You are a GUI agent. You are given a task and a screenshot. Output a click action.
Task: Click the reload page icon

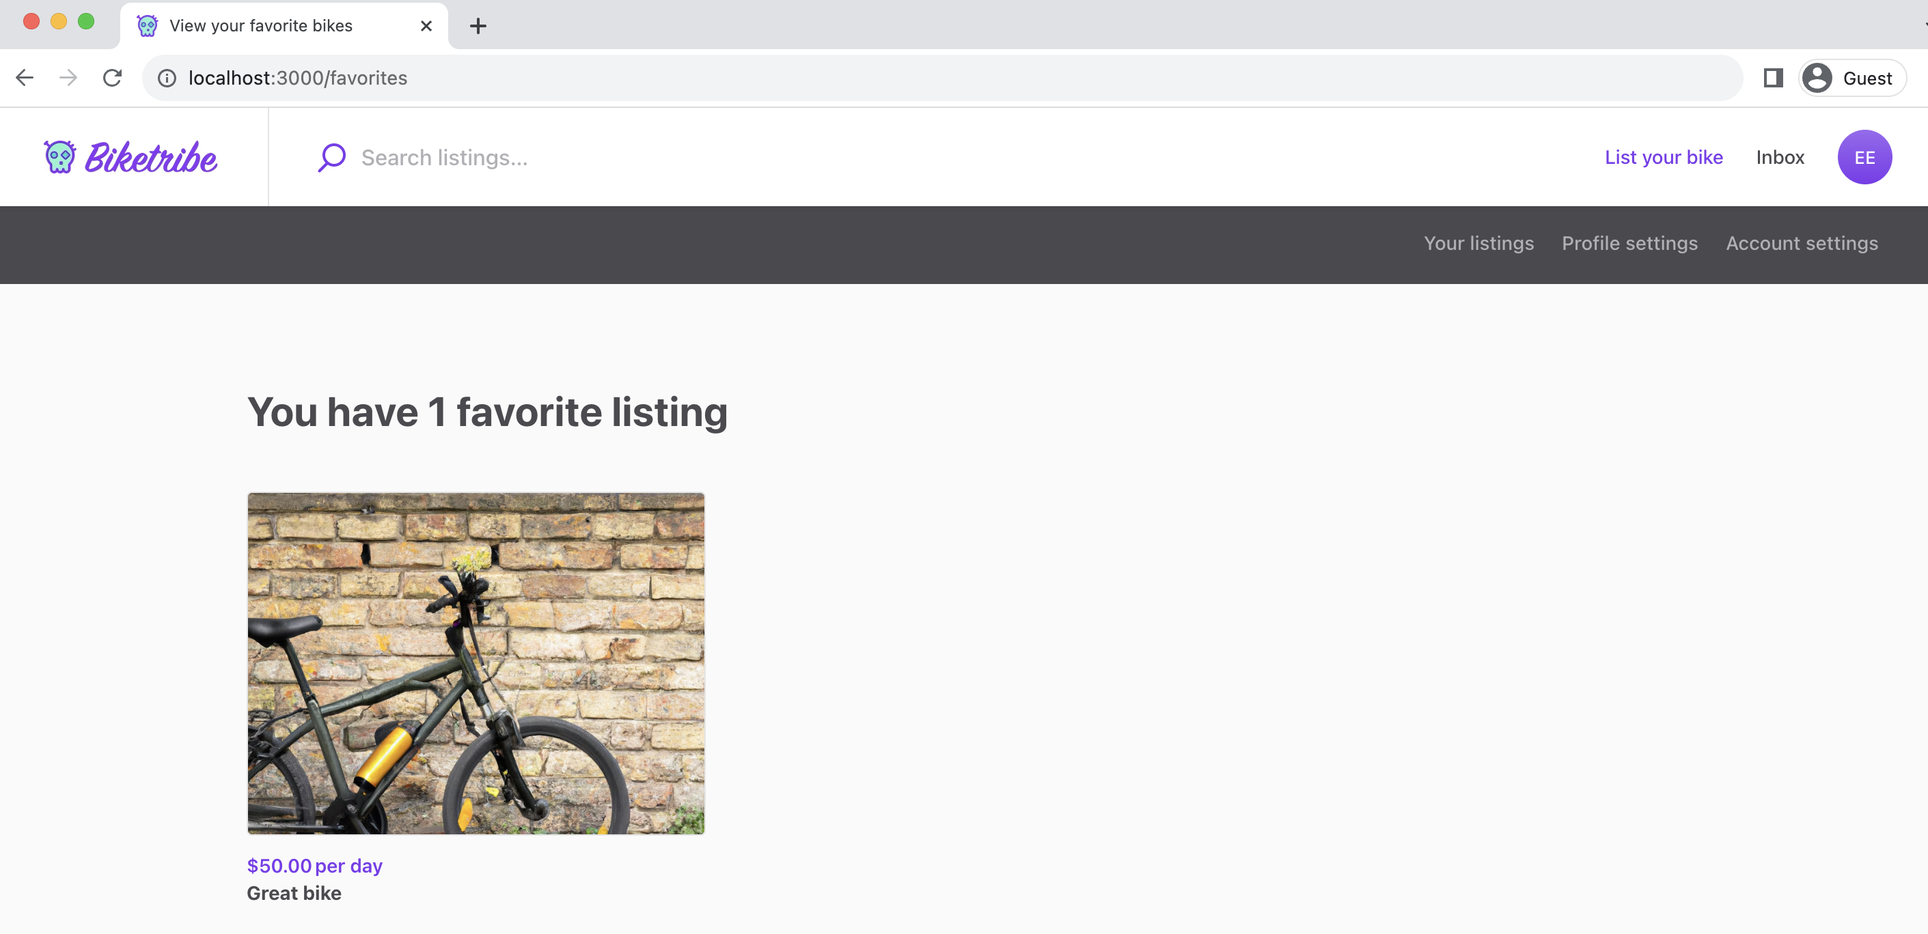(x=113, y=77)
